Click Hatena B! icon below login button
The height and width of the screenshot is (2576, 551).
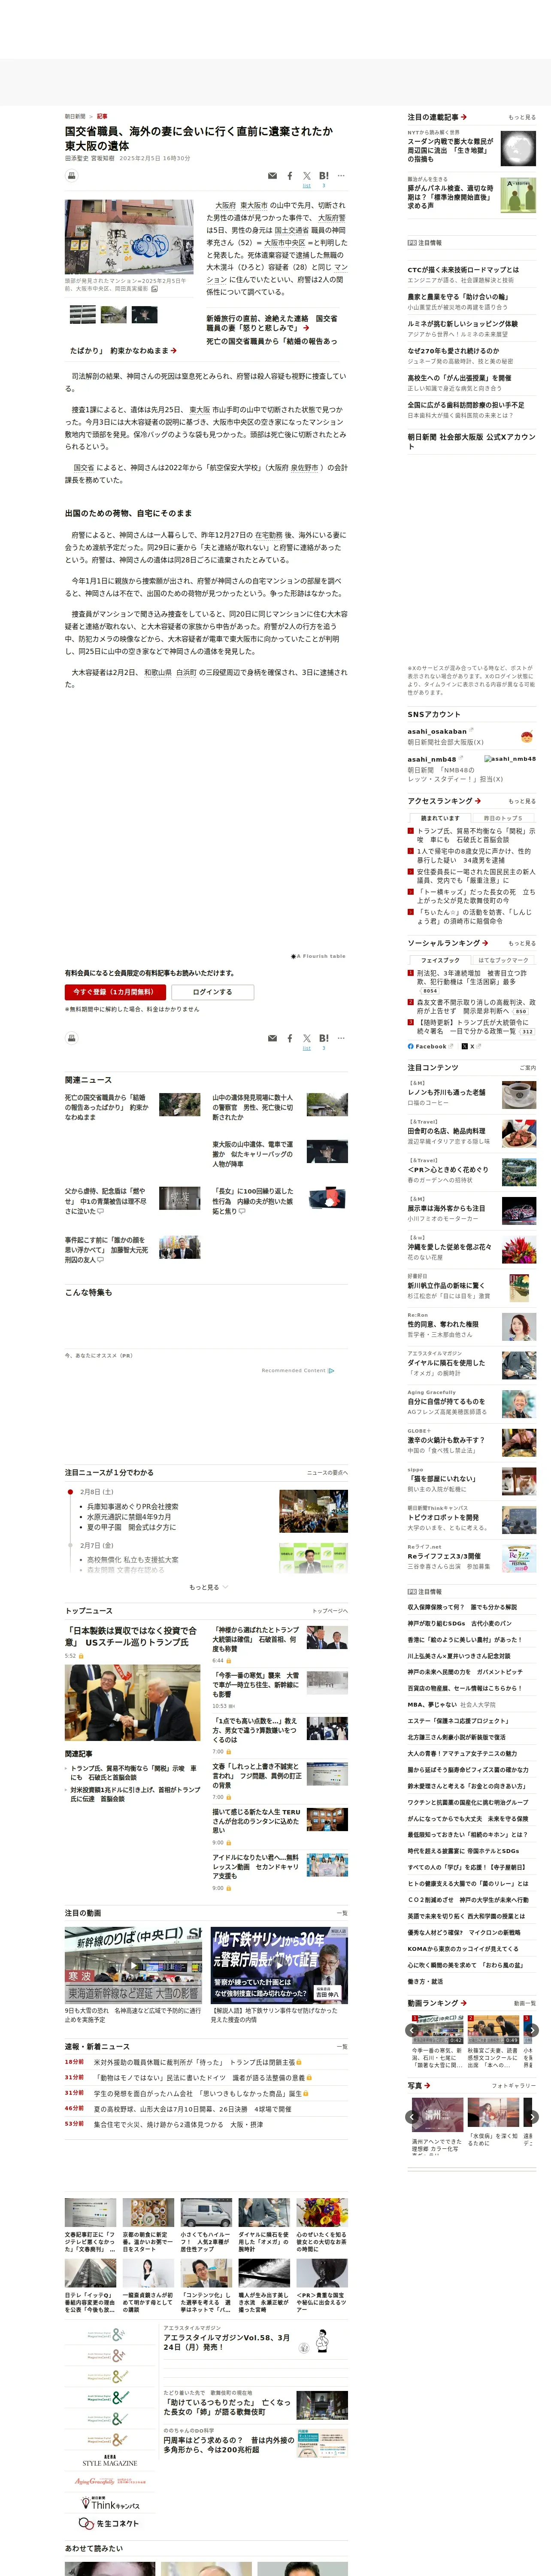pos(324,1038)
